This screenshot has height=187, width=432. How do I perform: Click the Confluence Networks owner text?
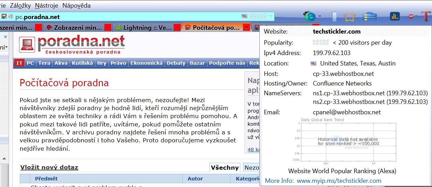tap(342, 83)
